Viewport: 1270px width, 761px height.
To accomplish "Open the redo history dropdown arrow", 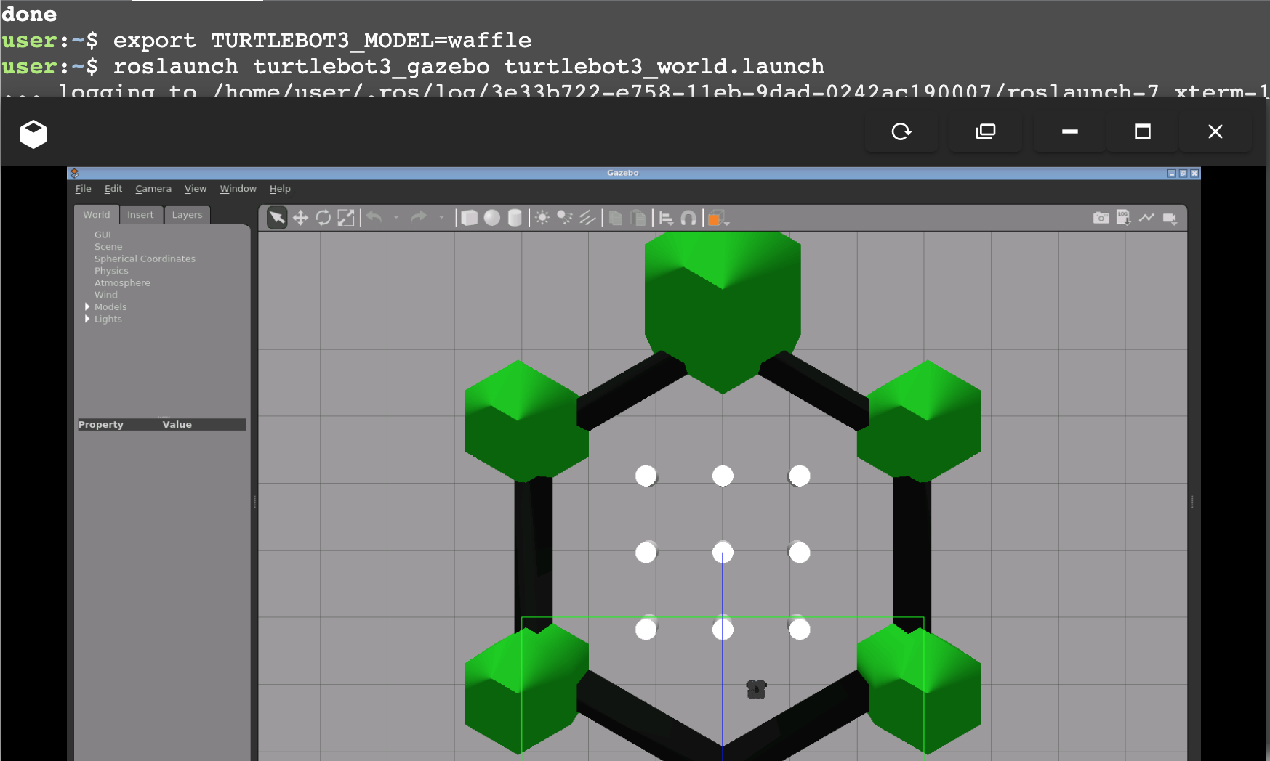I will pyautogui.click(x=441, y=217).
